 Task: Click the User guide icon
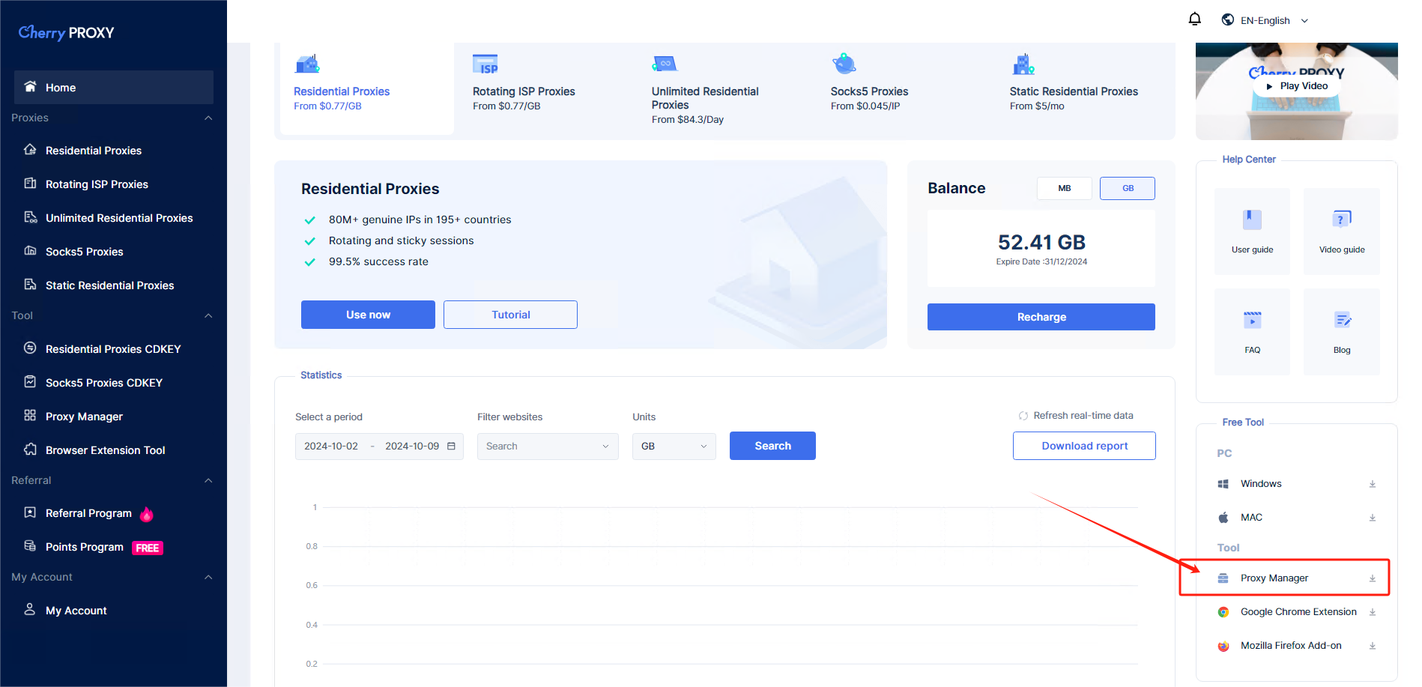(1252, 220)
